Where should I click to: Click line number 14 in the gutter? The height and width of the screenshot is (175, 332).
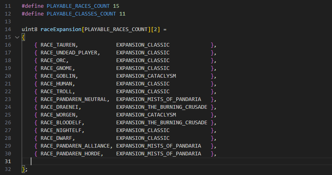pyautogui.click(x=7, y=29)
